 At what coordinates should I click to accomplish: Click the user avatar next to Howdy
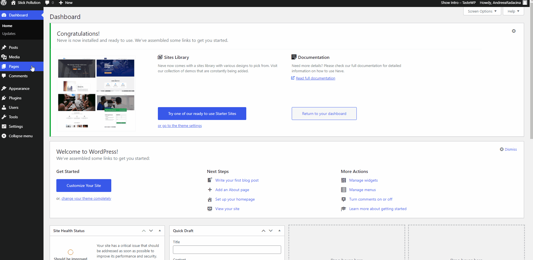tap(525, 3)
